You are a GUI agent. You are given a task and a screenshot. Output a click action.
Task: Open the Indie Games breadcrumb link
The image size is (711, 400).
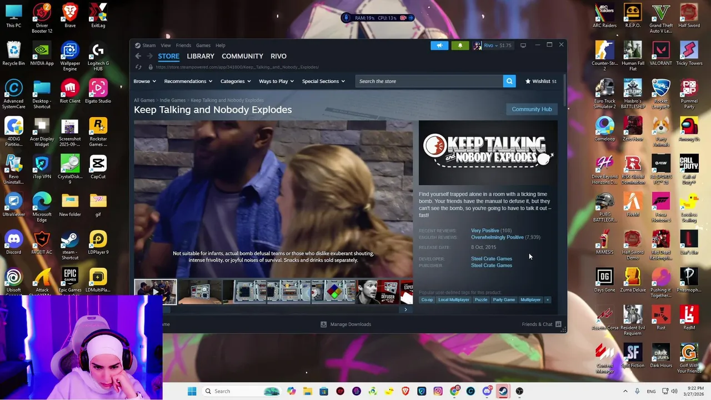coord(173,101)
